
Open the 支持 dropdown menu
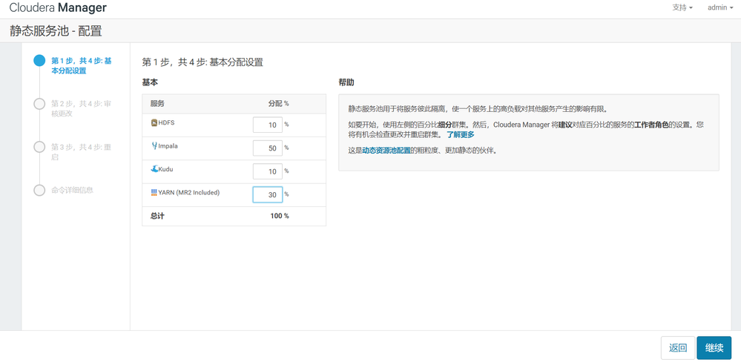coord(682,8)
